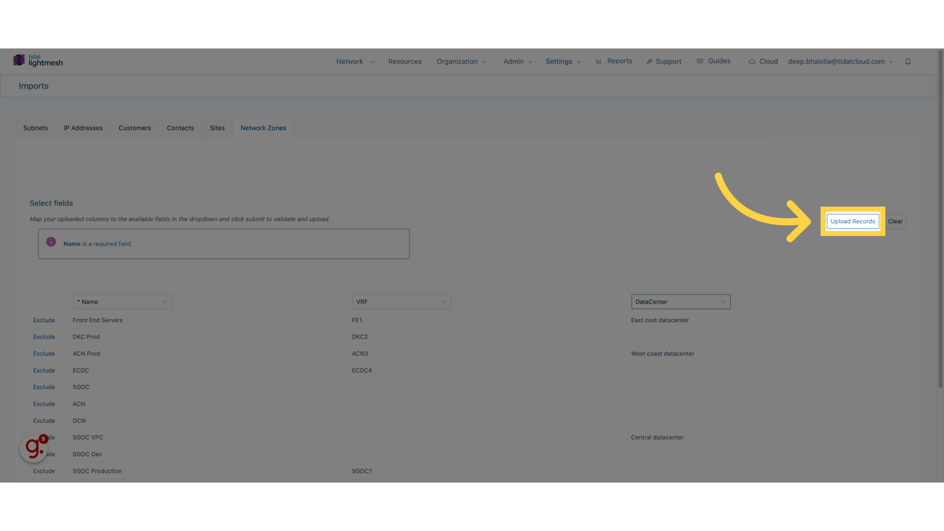Select the DataCenter column dropdown

pyautogui.click(x=679, y=301)
